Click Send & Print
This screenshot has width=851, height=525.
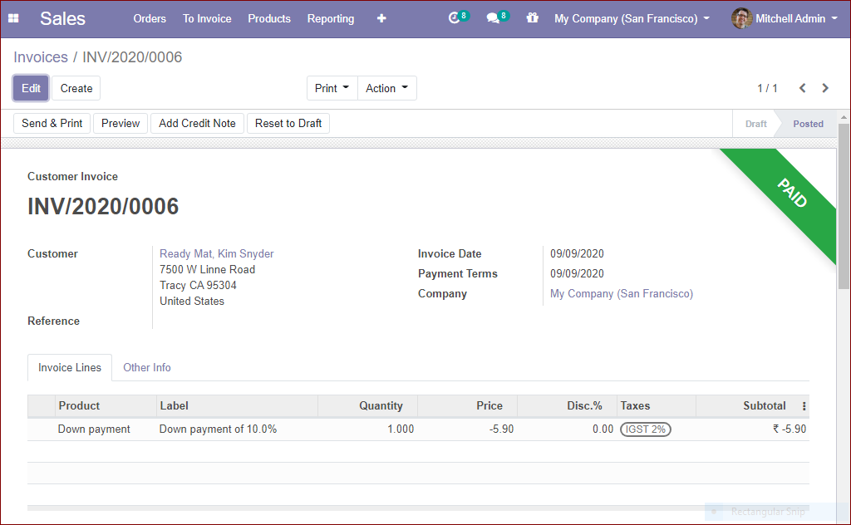click(52, 124)
